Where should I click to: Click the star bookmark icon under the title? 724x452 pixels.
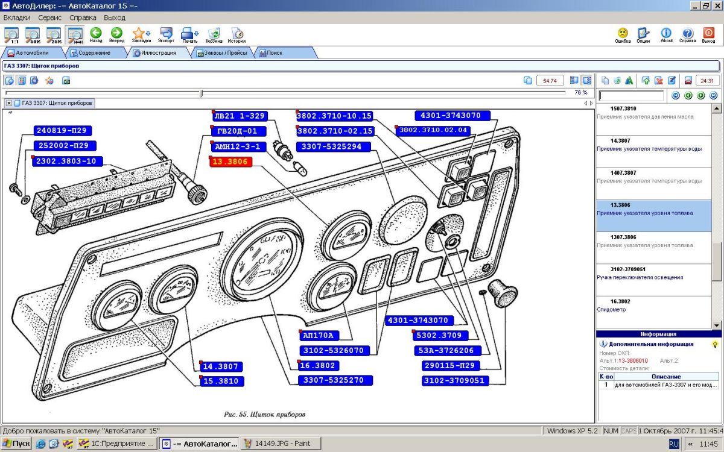point(49,80)
